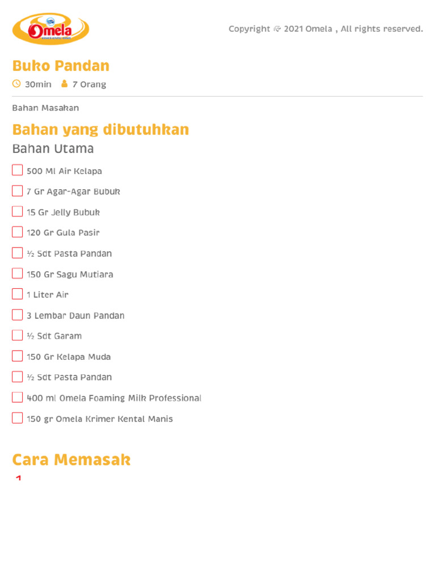Check the 150 Gr Kelapa Muda ingredient
This screenshot has width=435, height=580.
18,356
